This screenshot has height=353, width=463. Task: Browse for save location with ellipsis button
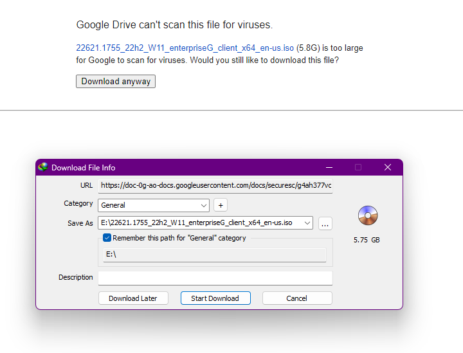pos(325,223)
